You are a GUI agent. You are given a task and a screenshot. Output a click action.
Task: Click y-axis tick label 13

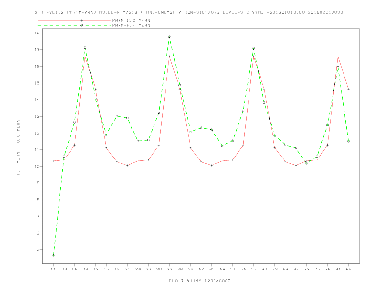[38, 116]
